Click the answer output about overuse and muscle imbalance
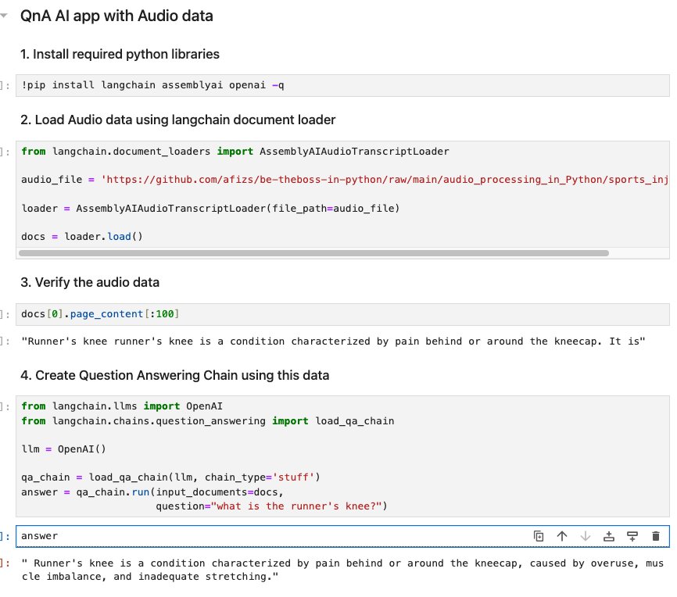The image size is (677, 597). 342,570
